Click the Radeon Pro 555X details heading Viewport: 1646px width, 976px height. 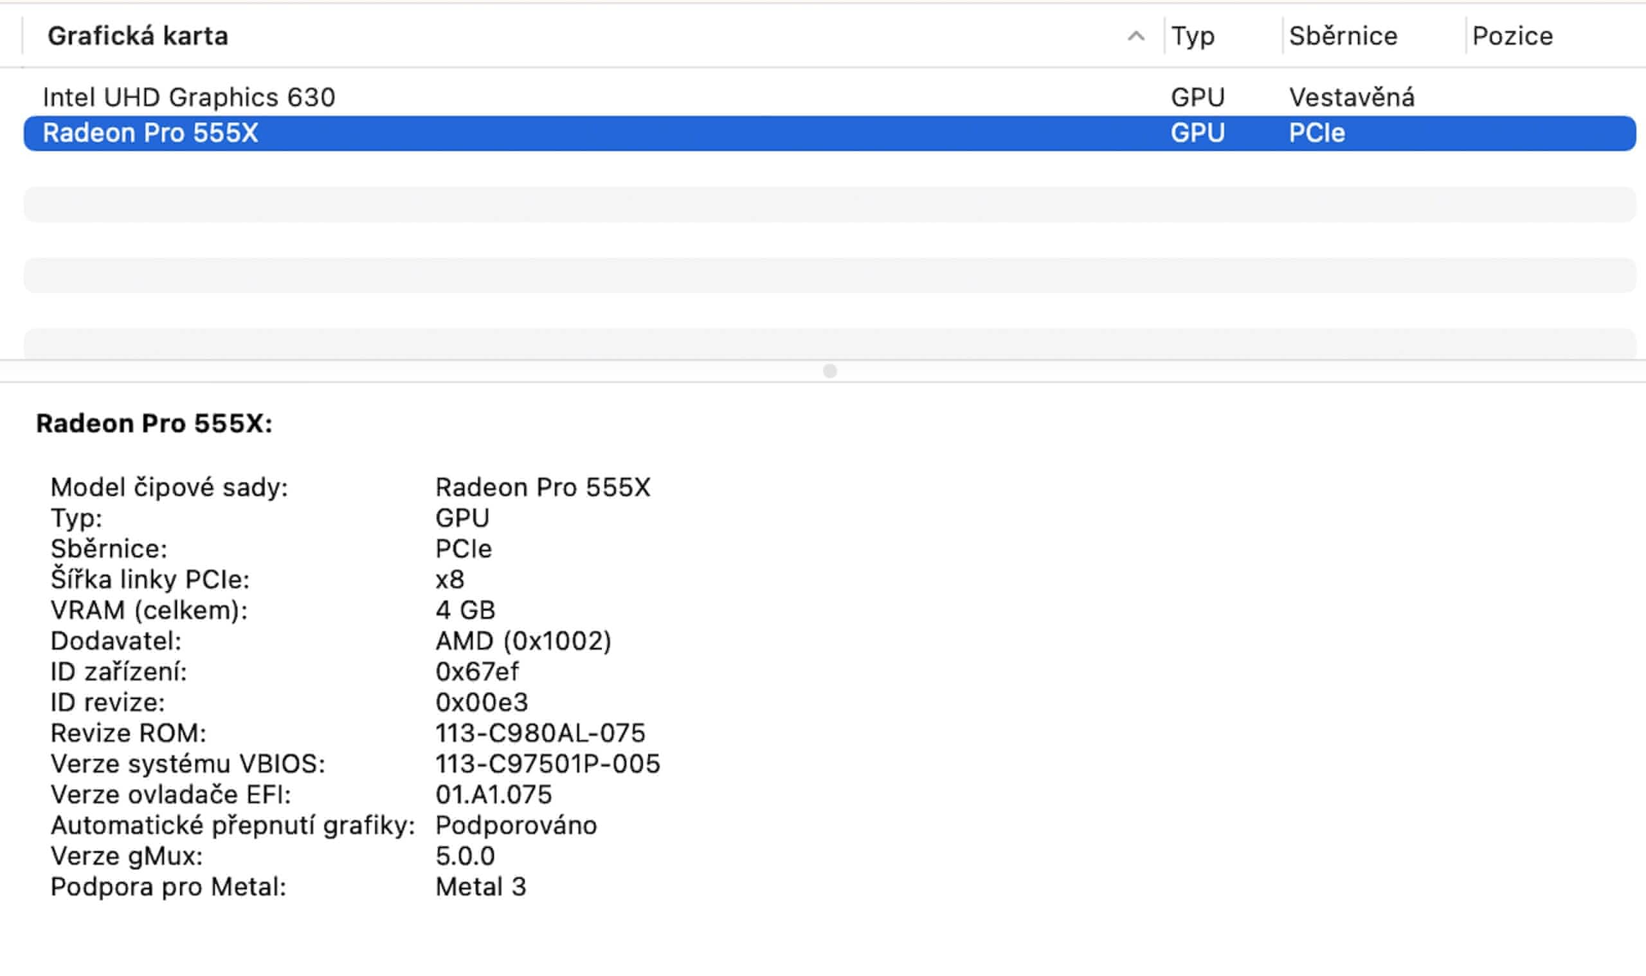[154, 423]
